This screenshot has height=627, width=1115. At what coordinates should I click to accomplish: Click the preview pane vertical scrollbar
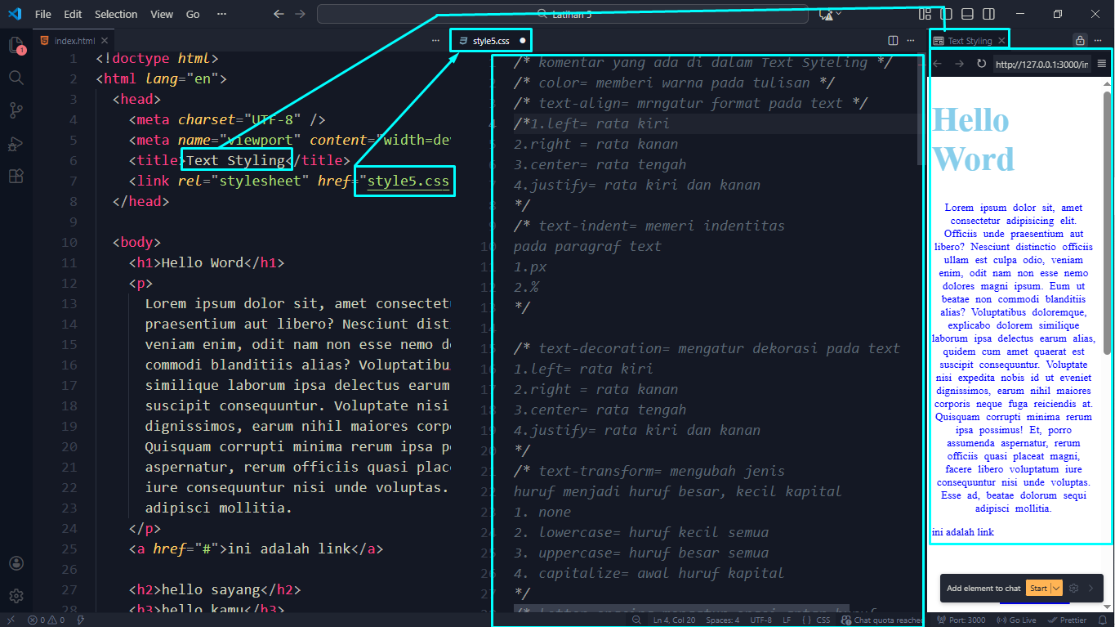tap(1107, 221)
